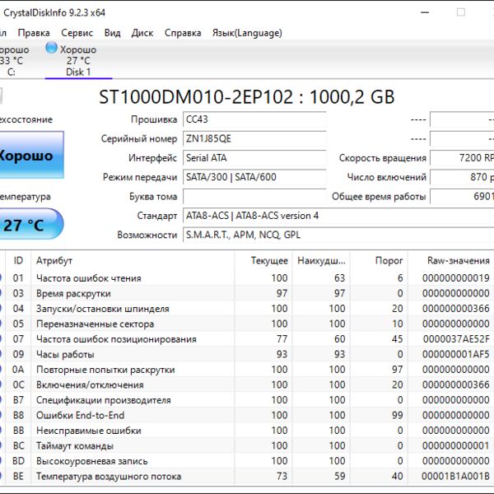The image size is (494, 494).
Task: Click the 27 °C temperature button
Action: coord(31,224)
